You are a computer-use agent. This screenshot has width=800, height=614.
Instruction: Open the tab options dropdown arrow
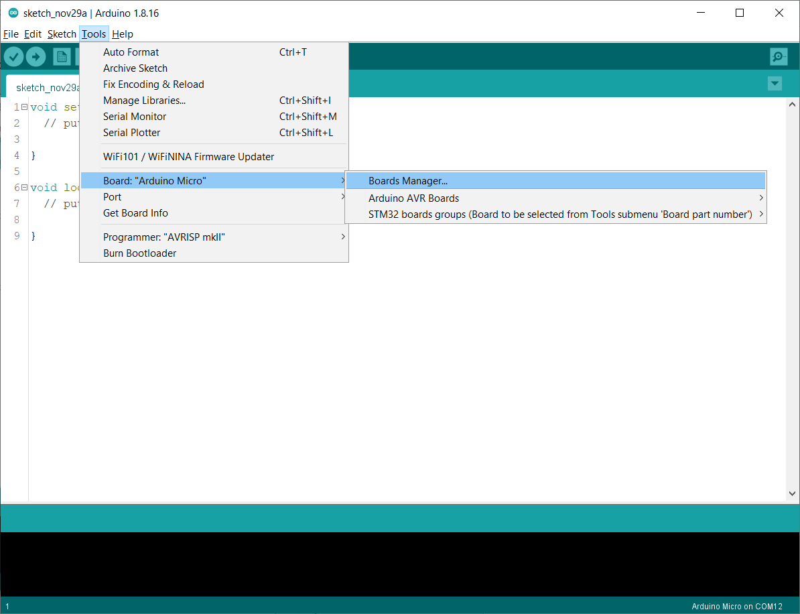coord(775,83)
